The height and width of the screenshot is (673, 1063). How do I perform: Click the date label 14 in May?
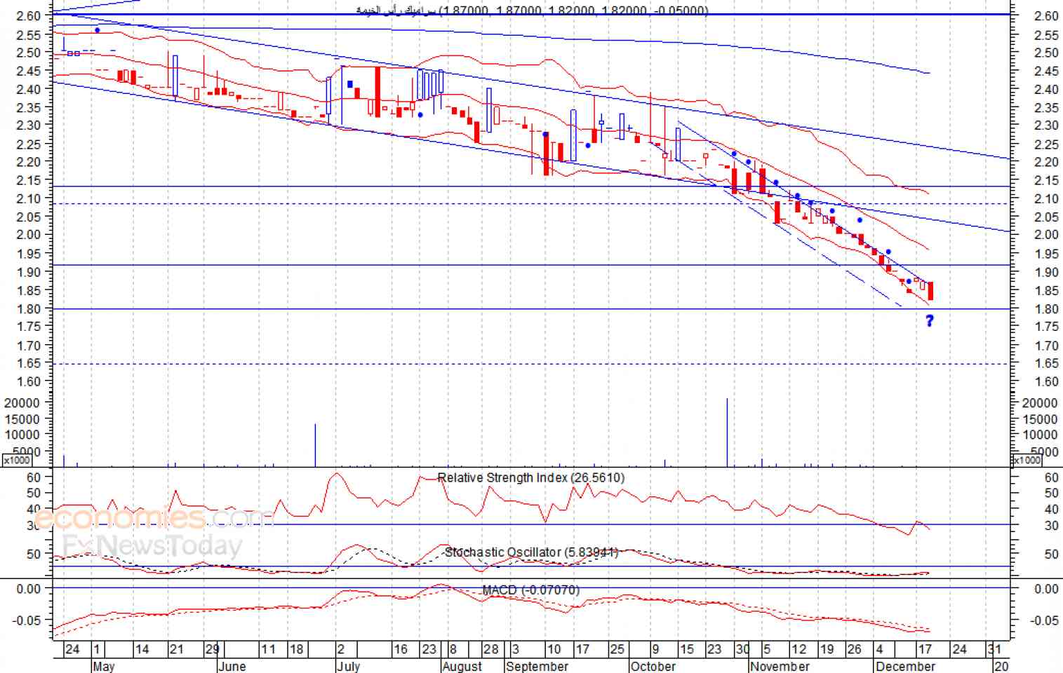click(142, 649)
